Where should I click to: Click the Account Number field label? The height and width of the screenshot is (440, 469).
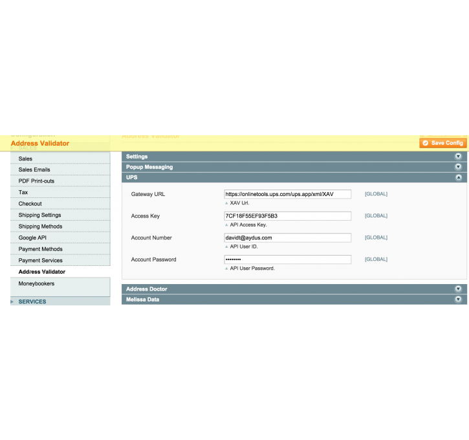tap(151, 238)
